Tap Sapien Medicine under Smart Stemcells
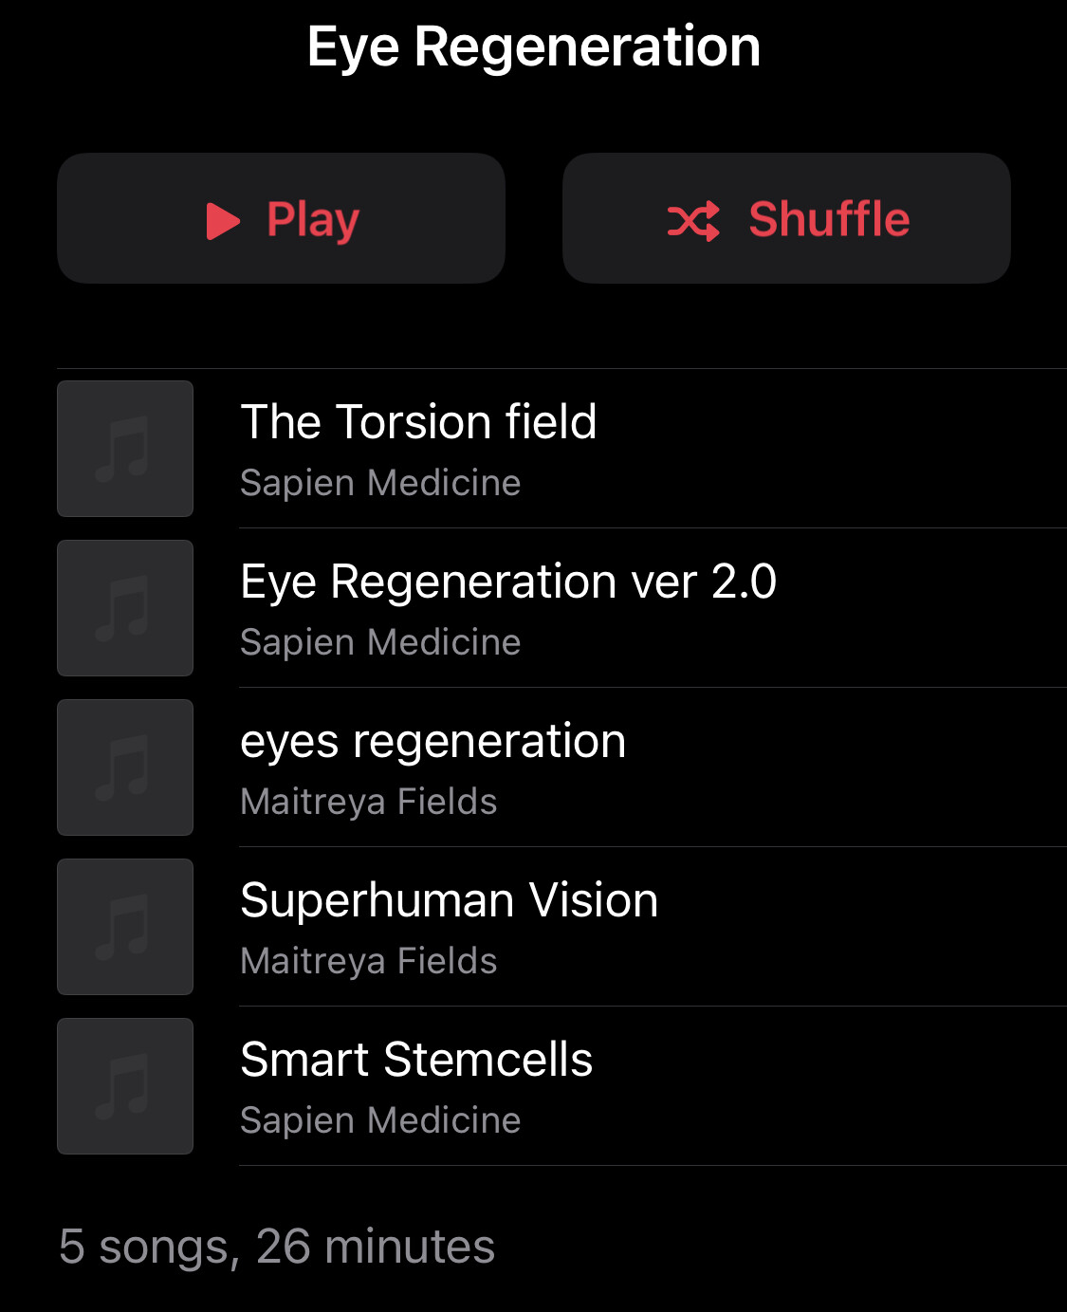1067x1312 pixels. coord(380,1120)
